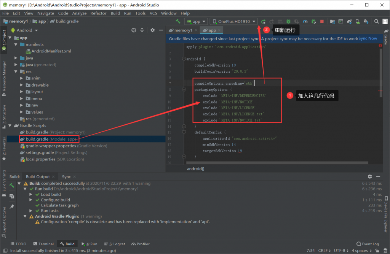
Task: Click the red Stop button
Action: click(x=322, y=22)
